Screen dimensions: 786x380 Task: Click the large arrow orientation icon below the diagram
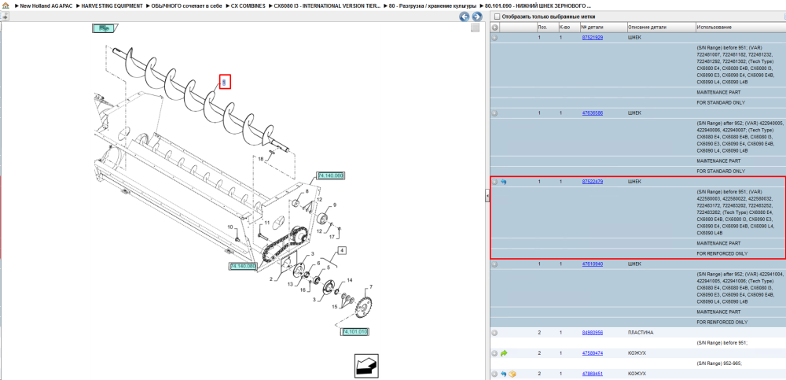point(366,366)
